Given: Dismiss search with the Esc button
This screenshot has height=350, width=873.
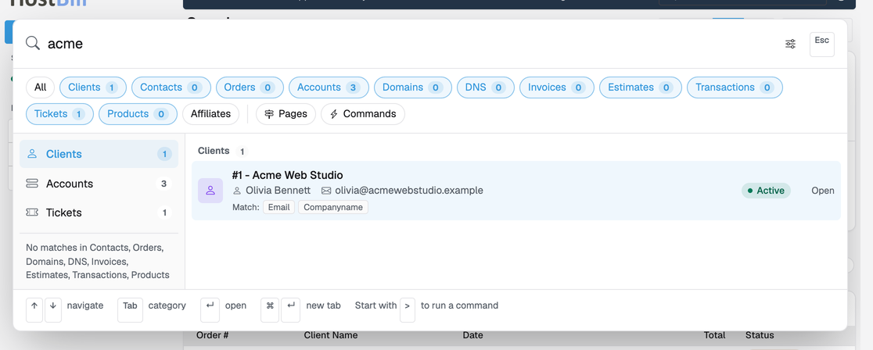Looking at the screenshot, I should 822,44.
